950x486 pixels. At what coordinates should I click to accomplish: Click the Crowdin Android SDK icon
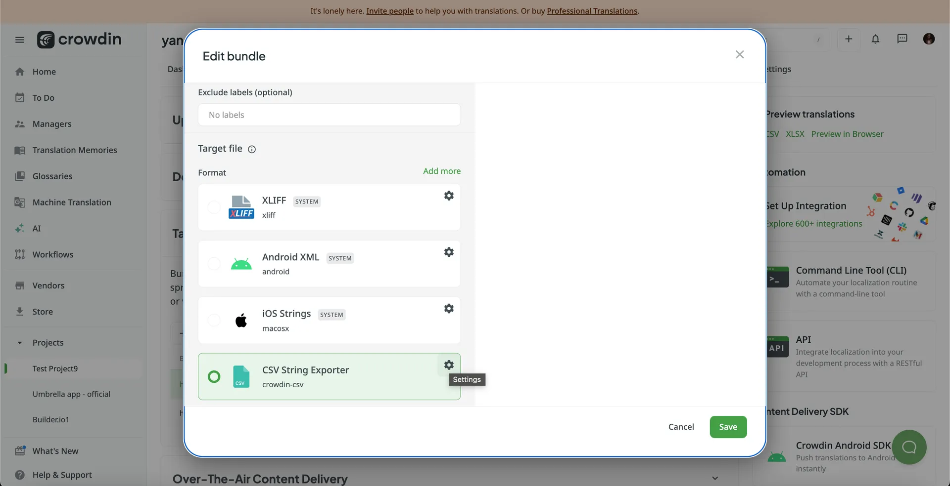click(x=776, y=457)
